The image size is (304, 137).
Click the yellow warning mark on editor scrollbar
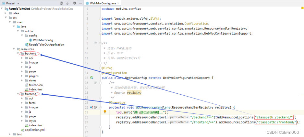coord(302,94)
